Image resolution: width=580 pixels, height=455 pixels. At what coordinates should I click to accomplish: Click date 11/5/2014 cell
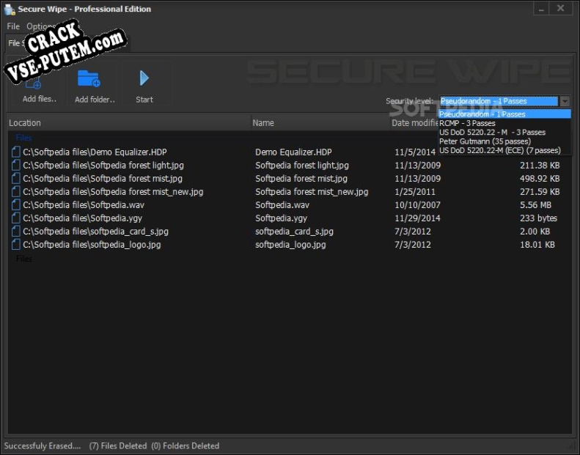[415, 152]
